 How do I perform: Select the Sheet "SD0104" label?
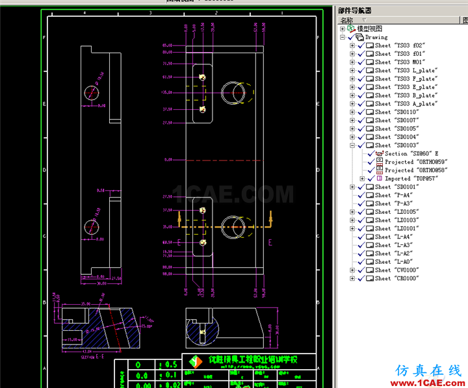point(397,137)
